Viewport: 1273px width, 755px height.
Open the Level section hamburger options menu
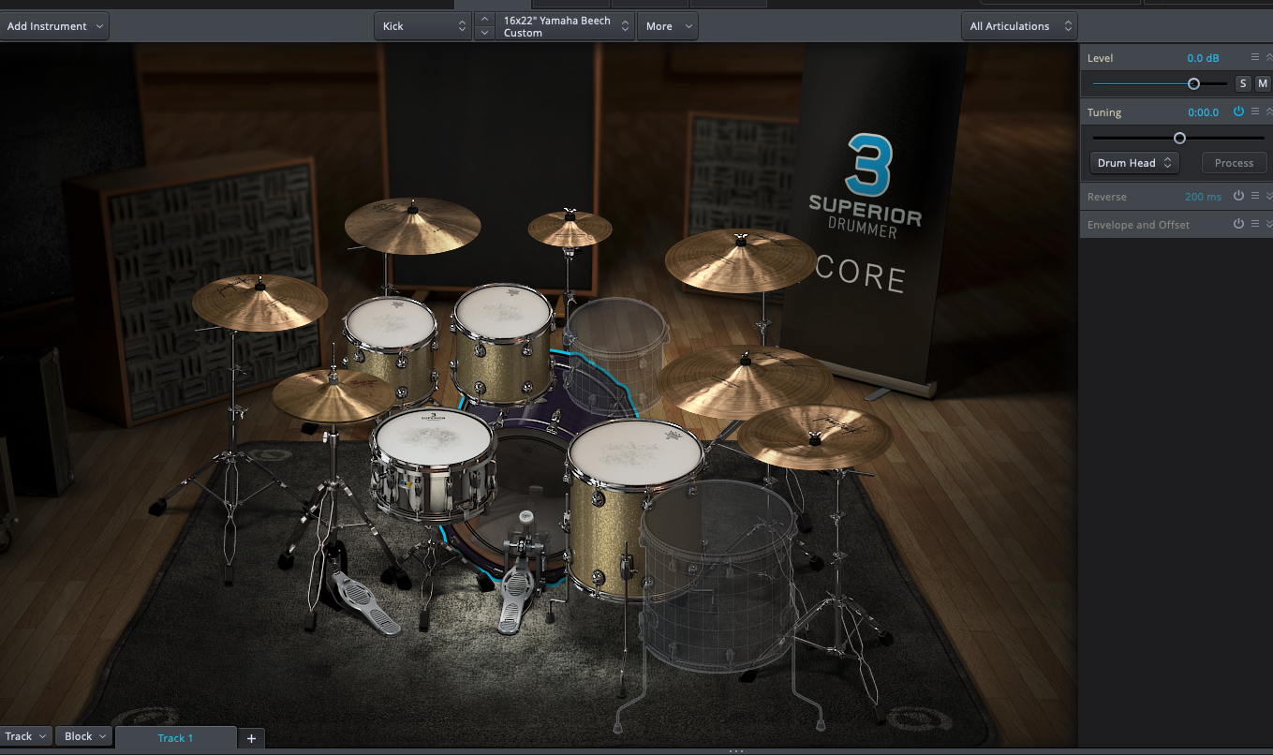pos(1255,57)
